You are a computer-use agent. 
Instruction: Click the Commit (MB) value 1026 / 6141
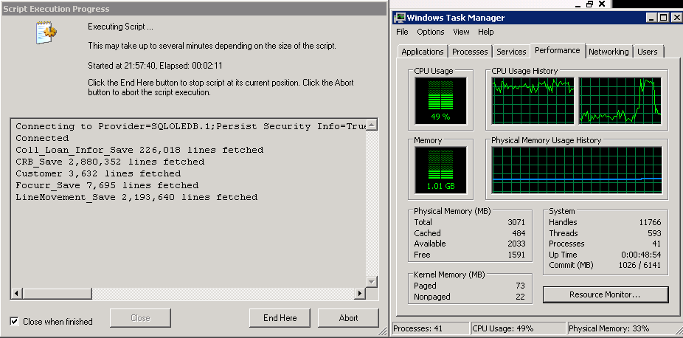coord(640,265)
